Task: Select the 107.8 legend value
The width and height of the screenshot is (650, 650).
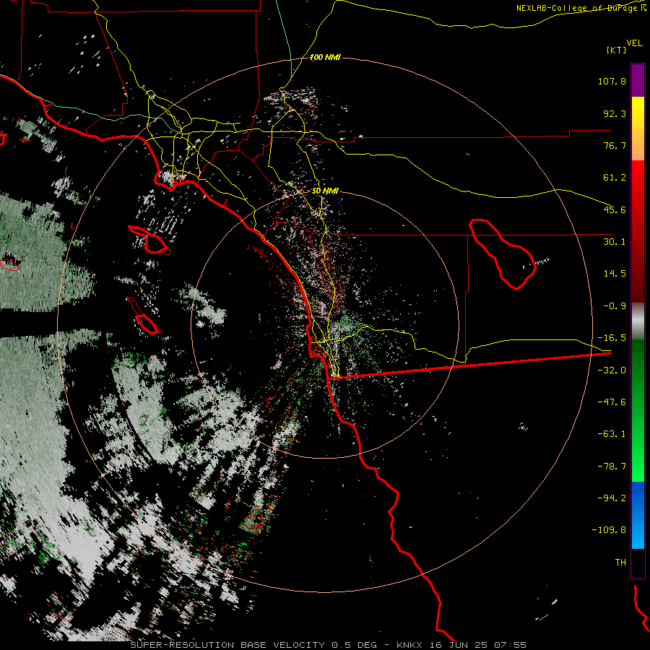Action: pos(612,81)
